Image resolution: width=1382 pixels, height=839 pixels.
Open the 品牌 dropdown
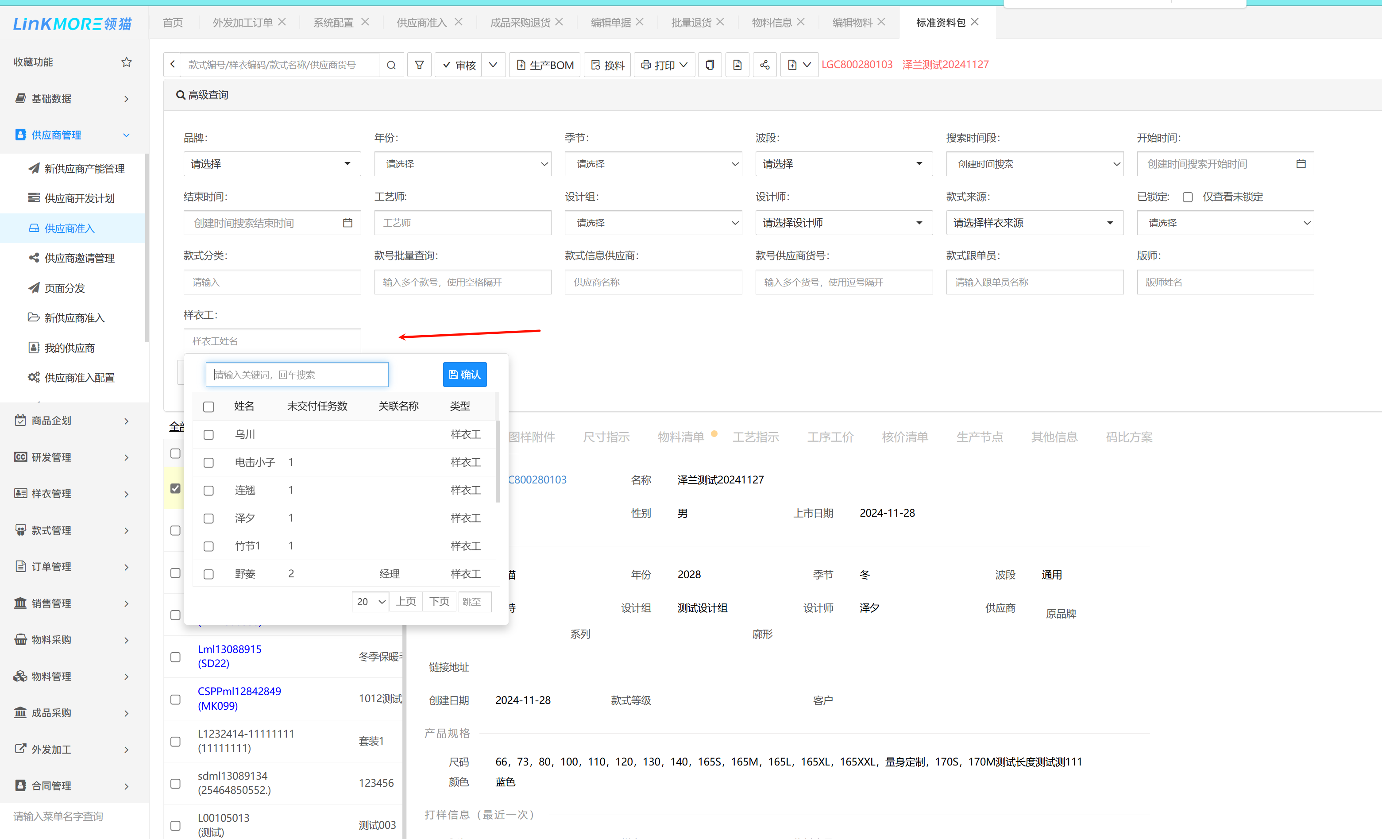271,164
